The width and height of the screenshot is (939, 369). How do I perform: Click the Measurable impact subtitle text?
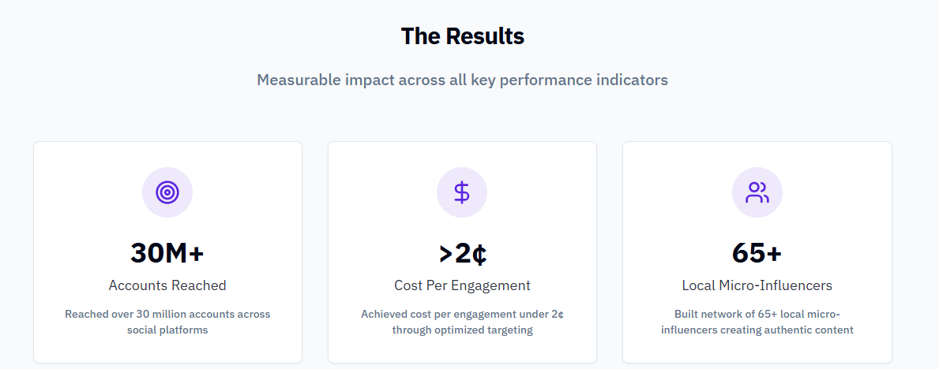pyautogui.click(x=462, y=80)
